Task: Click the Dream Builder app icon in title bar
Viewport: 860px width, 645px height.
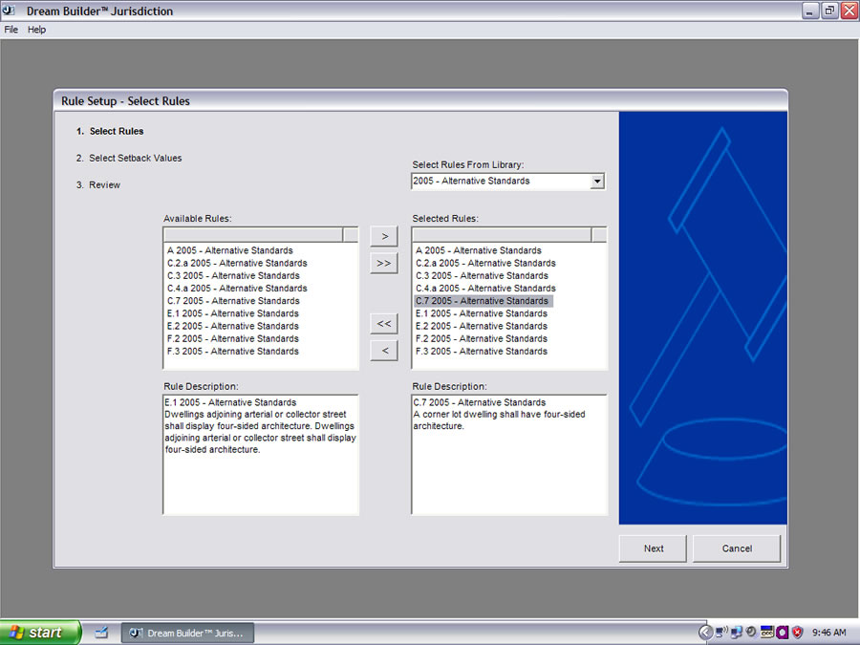Action: pyautogui.click(x=9, y=11)
